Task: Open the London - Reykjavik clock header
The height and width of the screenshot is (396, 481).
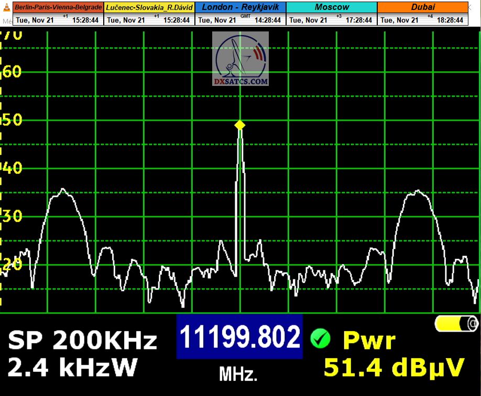Action: tap(240, 7)
